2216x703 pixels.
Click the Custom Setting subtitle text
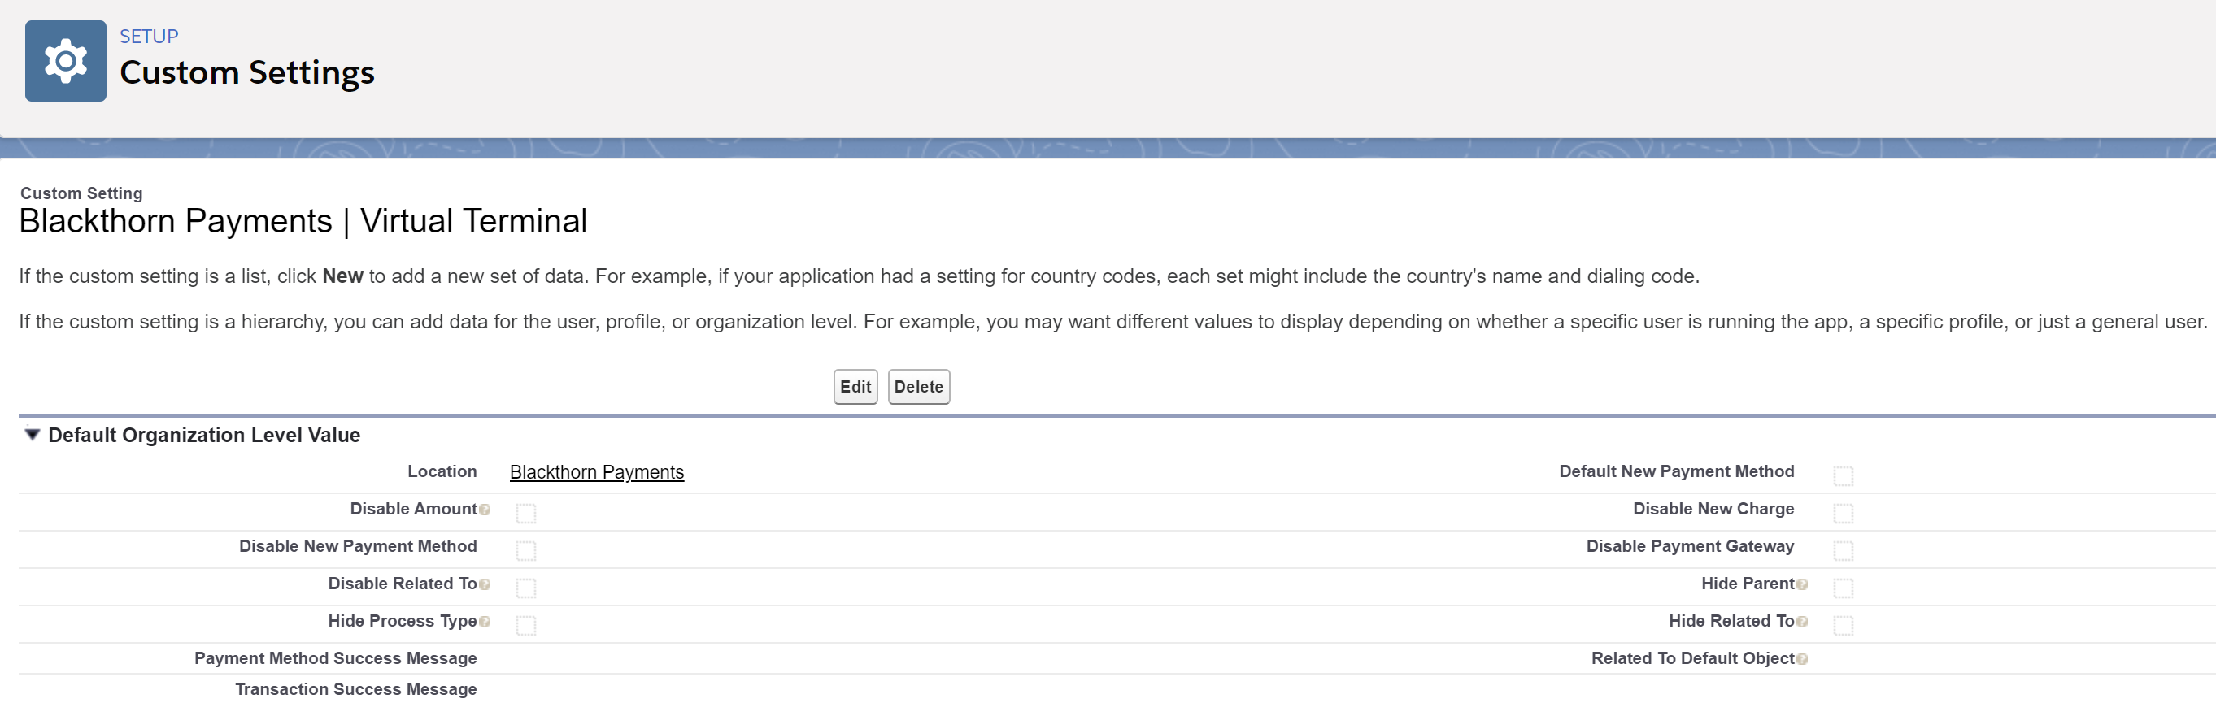(81, 193)
